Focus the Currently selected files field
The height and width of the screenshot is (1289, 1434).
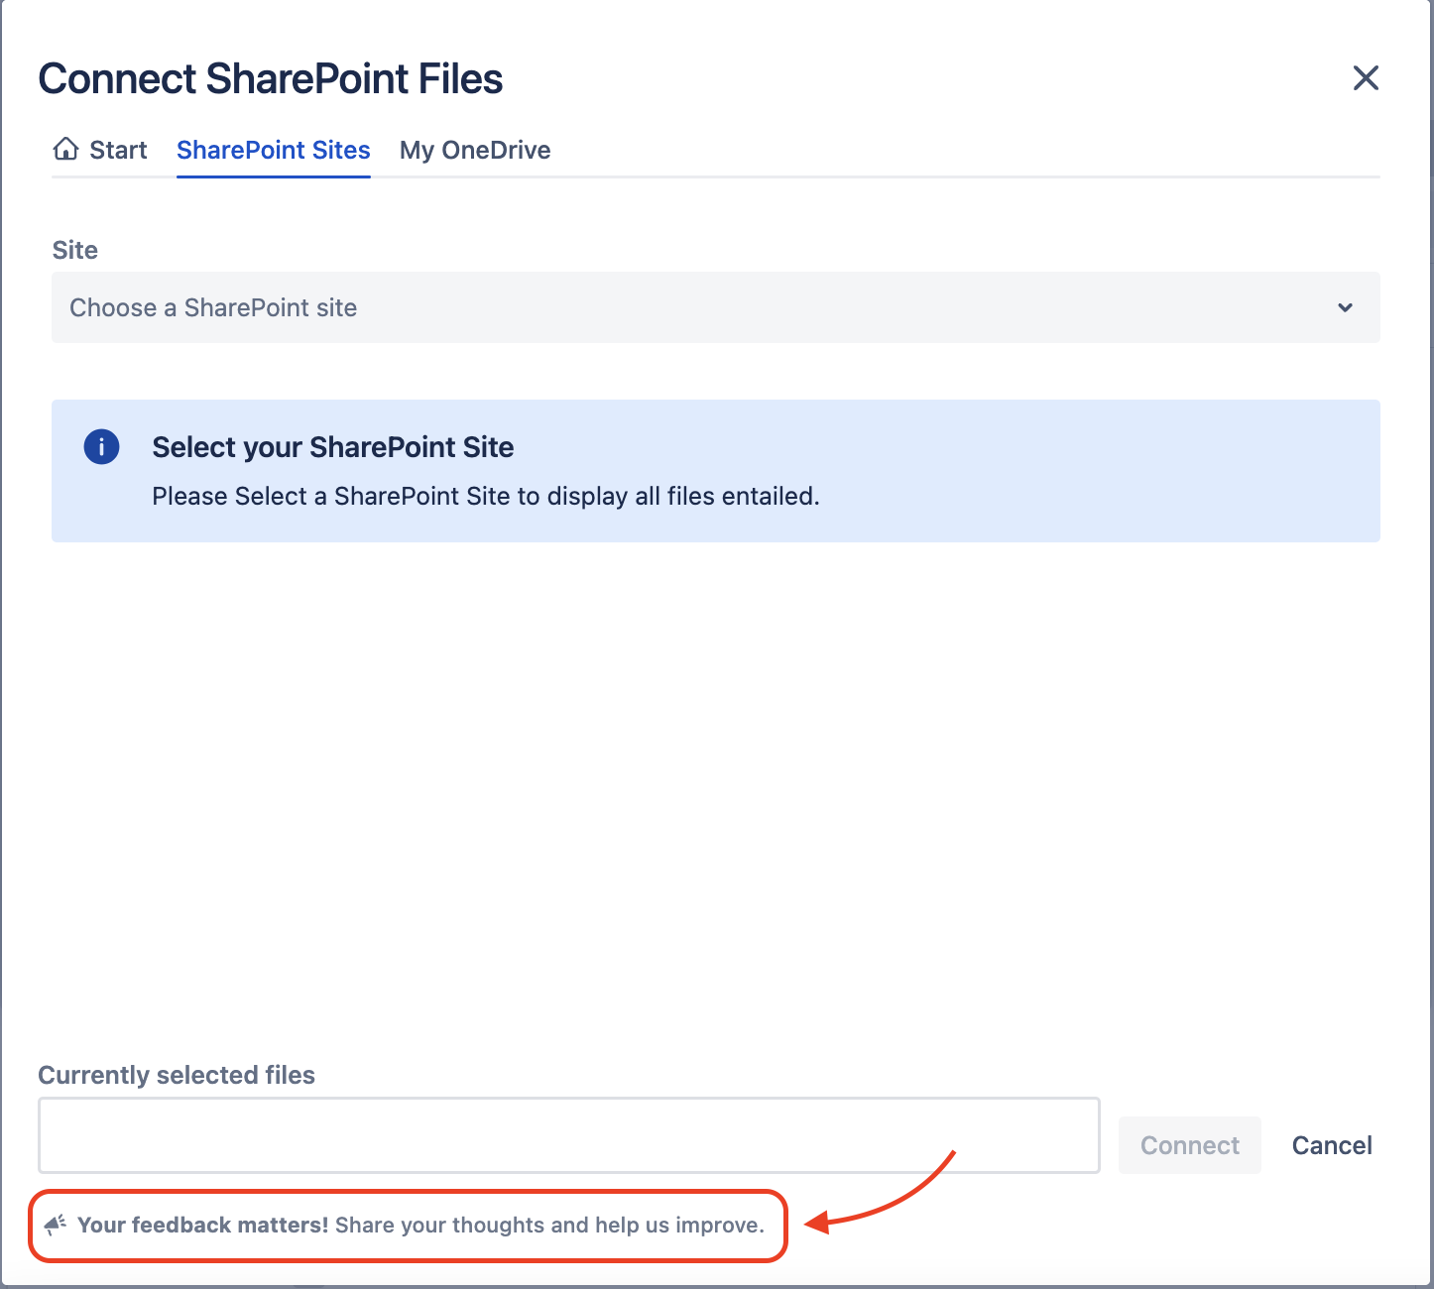click(568, 1135)
